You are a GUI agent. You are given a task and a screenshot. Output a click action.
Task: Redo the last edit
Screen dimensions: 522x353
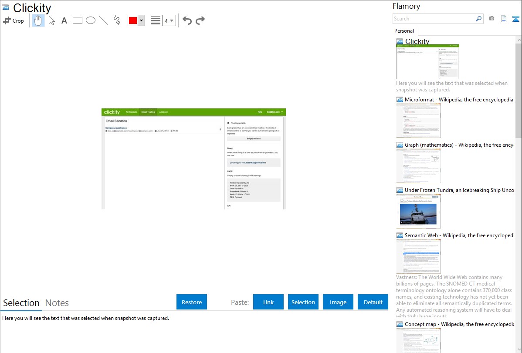(x=200, y=20)
